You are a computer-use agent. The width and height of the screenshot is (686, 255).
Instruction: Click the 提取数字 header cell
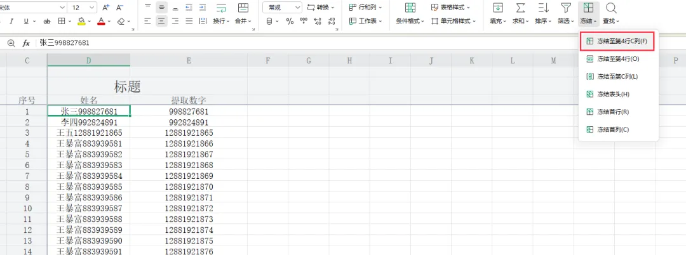[189, 100]
